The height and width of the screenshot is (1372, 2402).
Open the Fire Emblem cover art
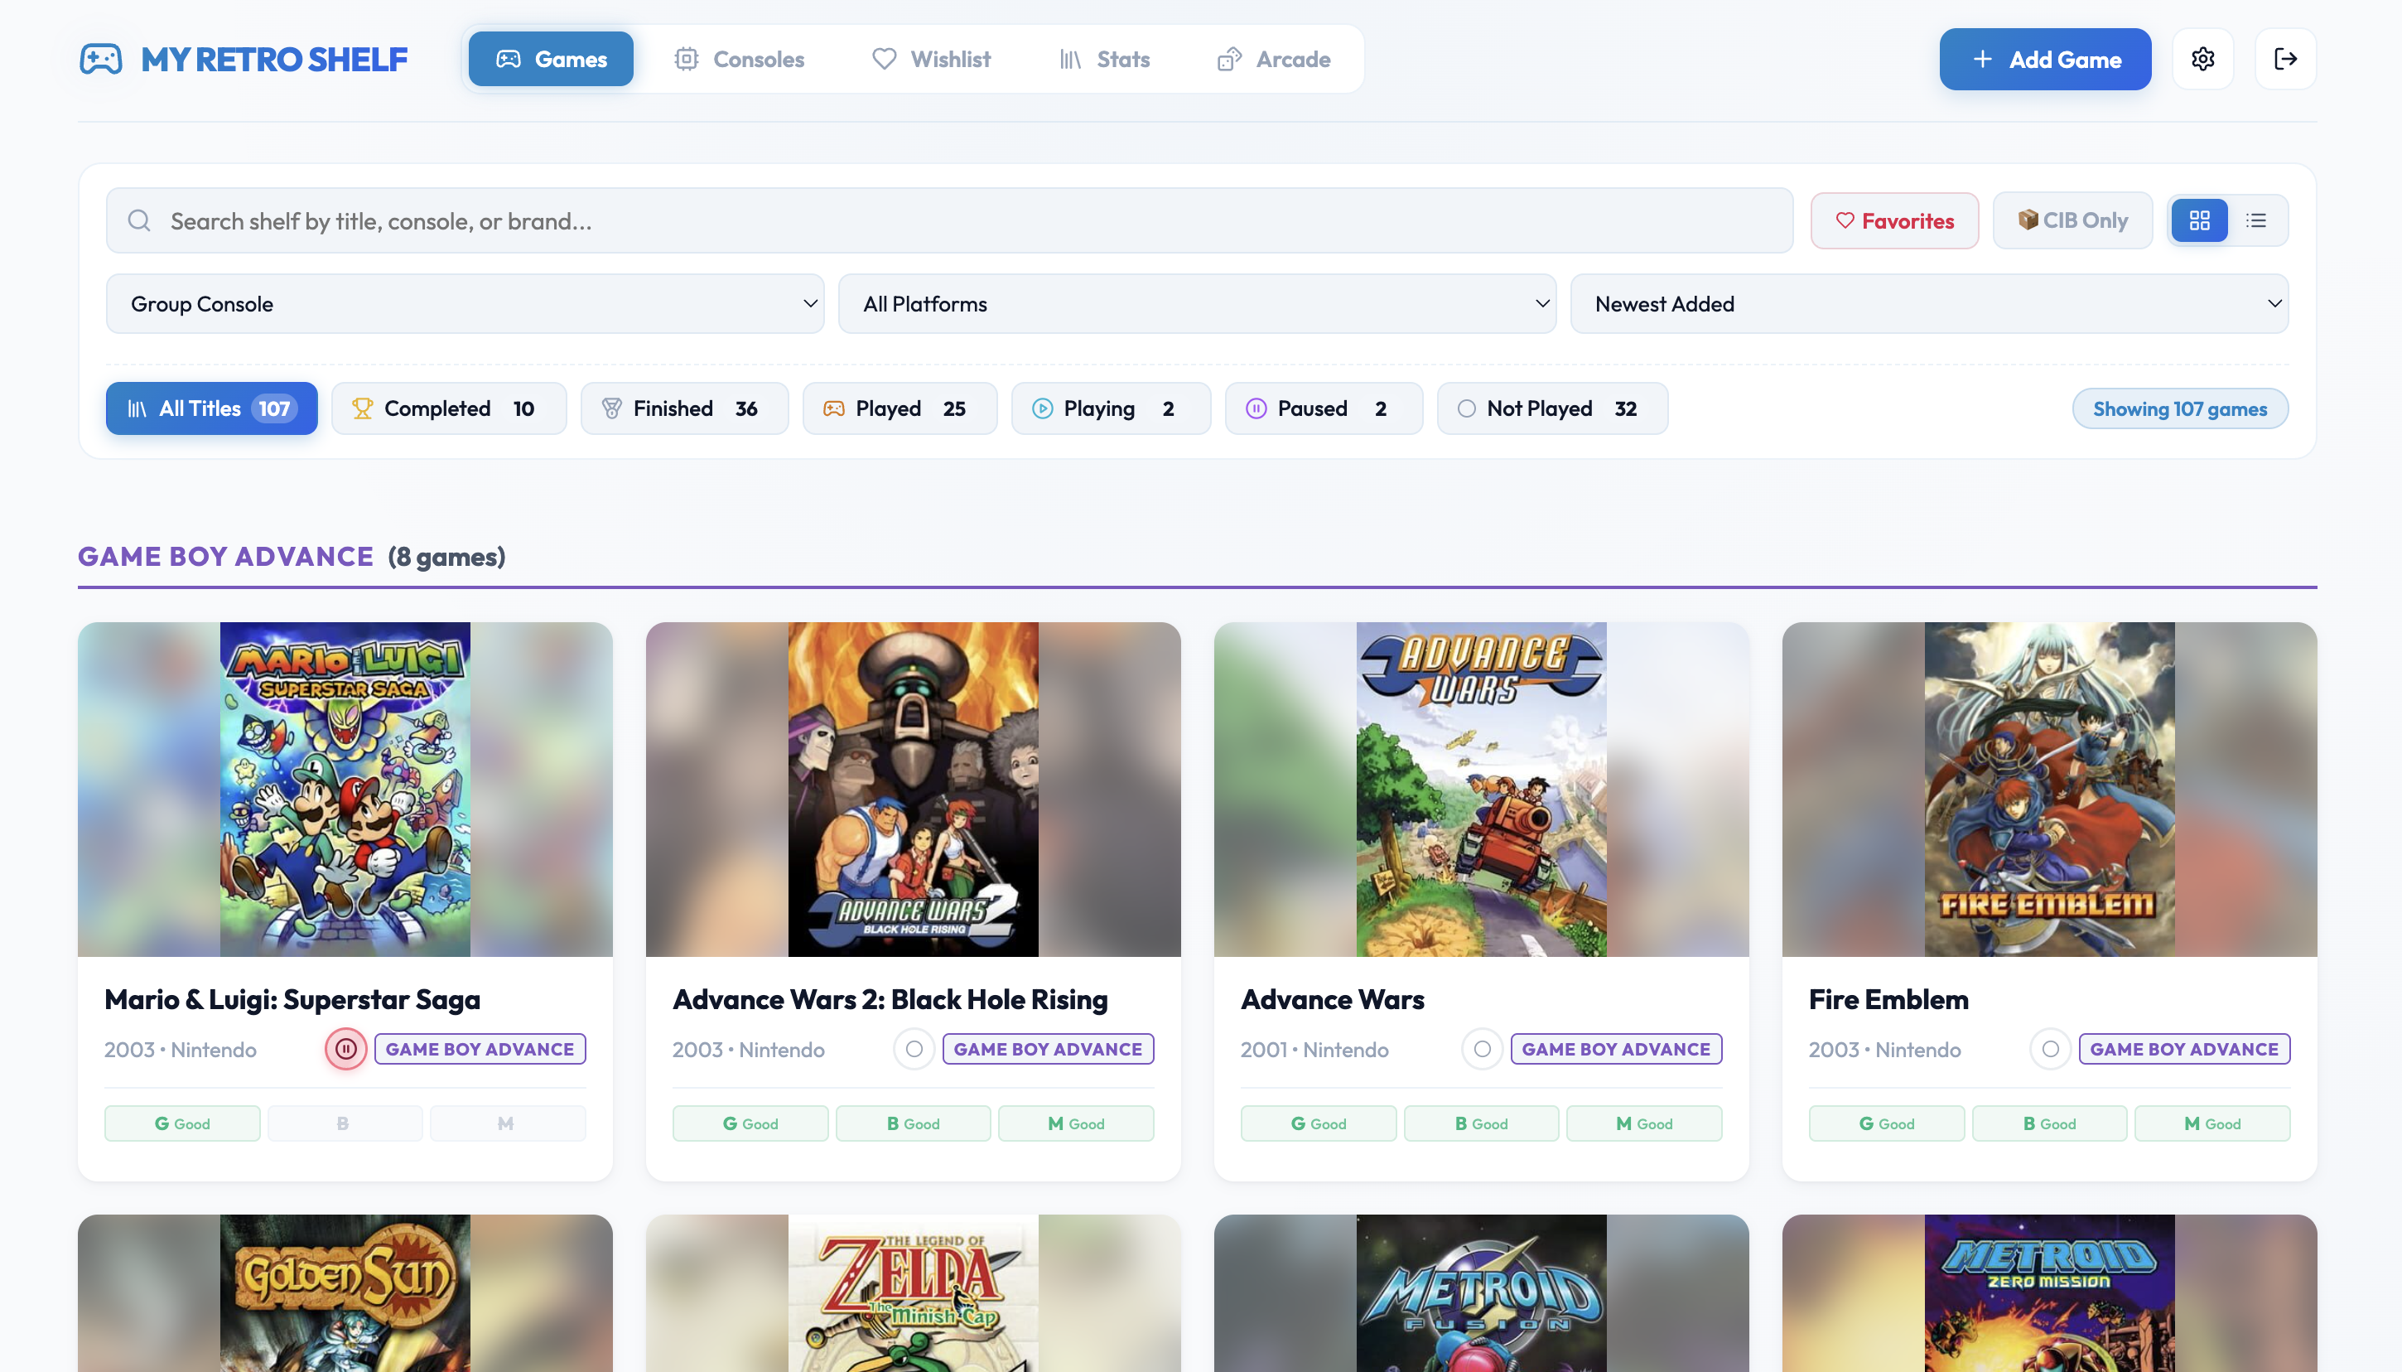2049,789
